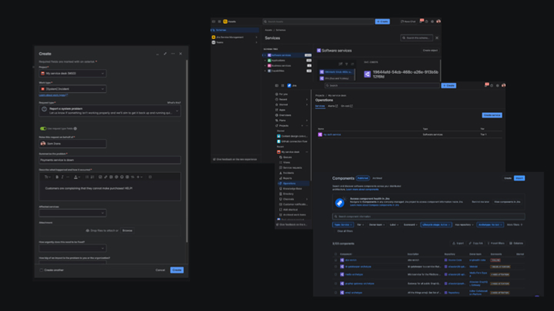The height and width of the screenshot is (311, 554).
Task: Expand the Applications tree node in Services
Action: [265, 60]
